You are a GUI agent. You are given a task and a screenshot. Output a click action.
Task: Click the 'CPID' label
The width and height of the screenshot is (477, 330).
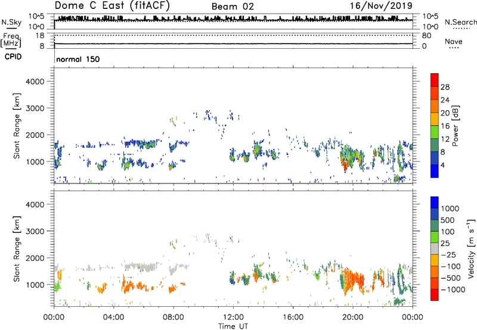pyautogui.click(x=13, y=57)
